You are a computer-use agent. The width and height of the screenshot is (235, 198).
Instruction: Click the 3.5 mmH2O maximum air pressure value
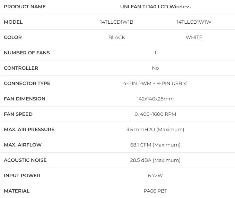click(155, 130)
